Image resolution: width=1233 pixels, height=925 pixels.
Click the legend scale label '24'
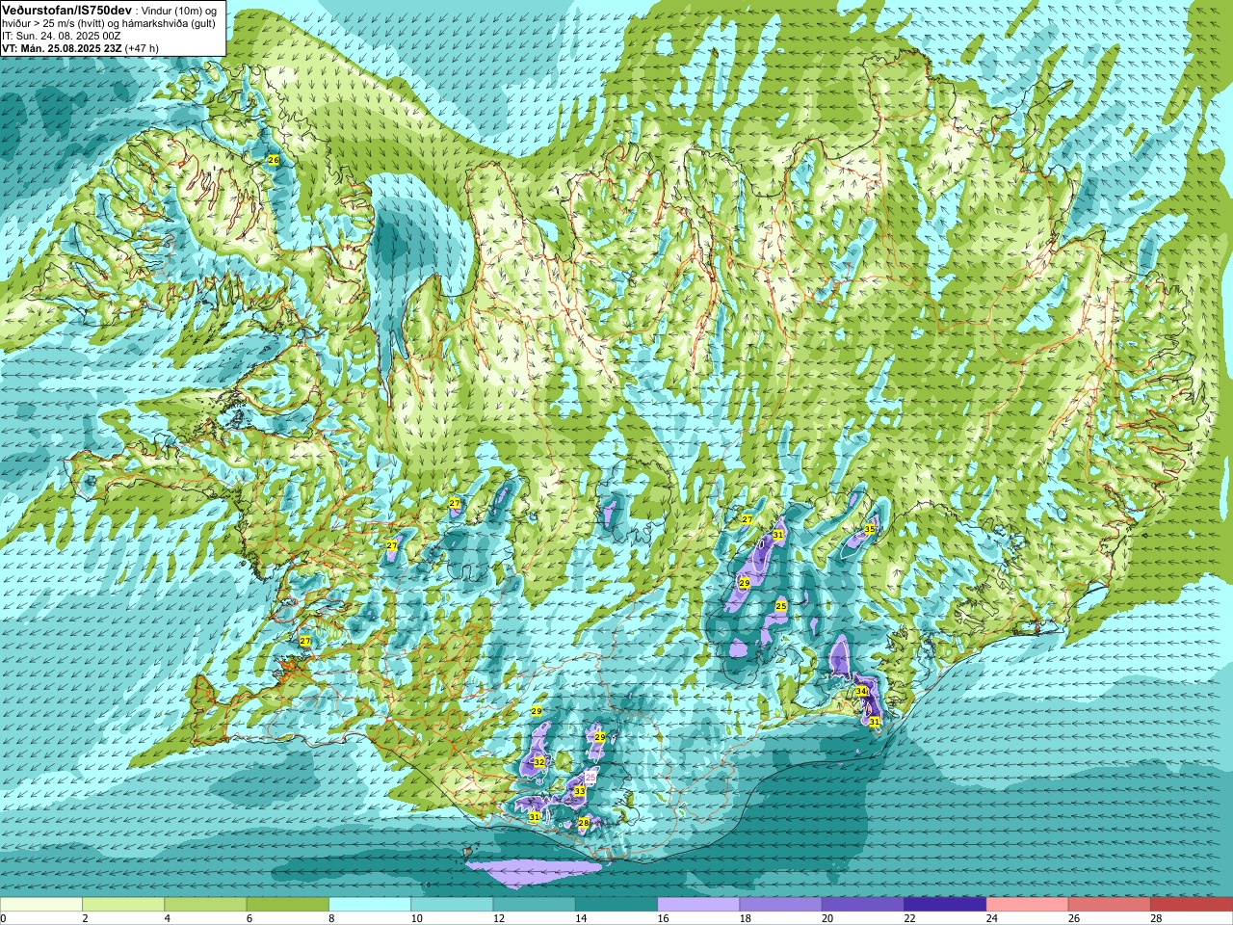click(x=991, y=919)
